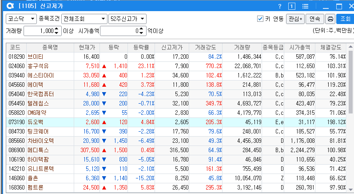Click the table scrollbar down arrow
354x194 pixels.
pyautogui.click(x=350, y=190)
